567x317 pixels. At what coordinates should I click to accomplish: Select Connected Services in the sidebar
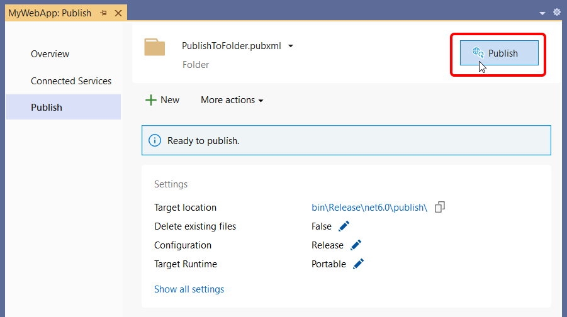71,81
